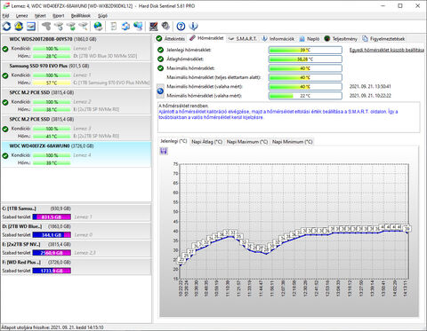The height and width of the screenshot is (331, 427).
Task: Click the 38,28 °C average temperature bar
Action: [305, 59]
